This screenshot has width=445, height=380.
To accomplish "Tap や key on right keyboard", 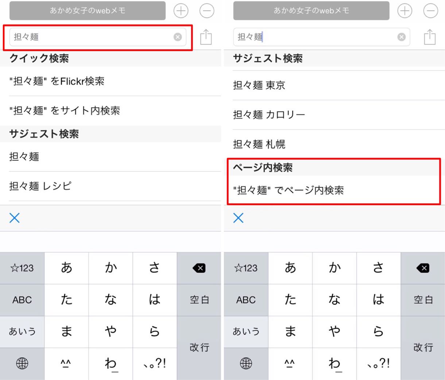I will 334,332.
